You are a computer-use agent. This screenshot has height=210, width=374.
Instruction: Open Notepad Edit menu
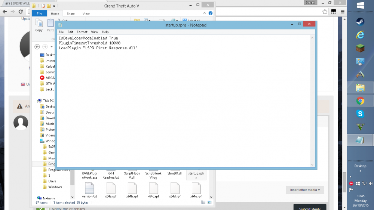click(x=70, y=32)
